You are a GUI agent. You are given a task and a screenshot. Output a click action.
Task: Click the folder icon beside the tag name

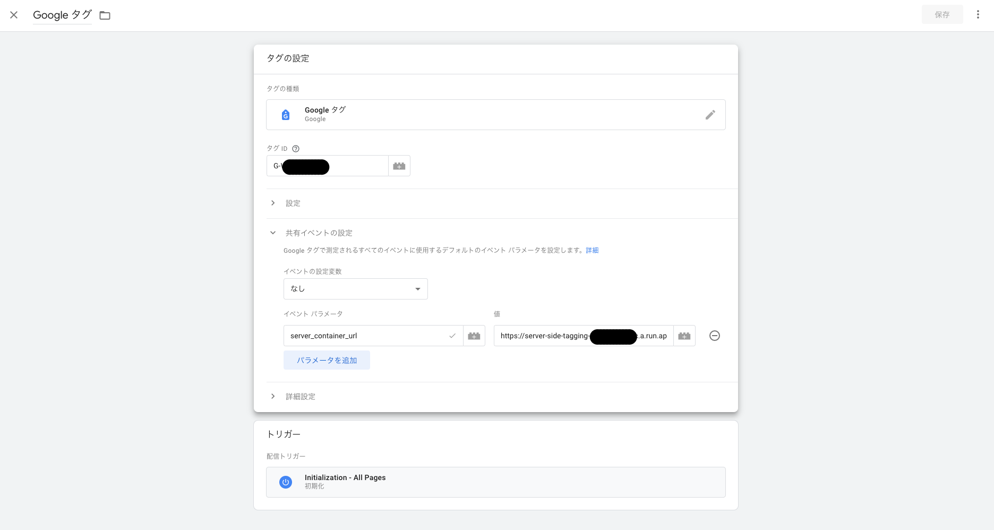pos(105,15)
